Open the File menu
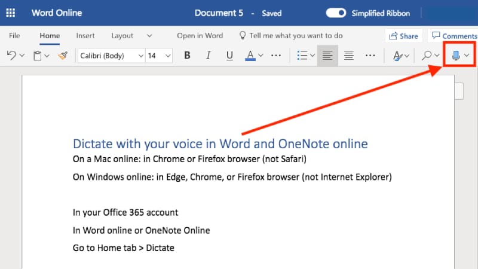This screenshot has width=478, height=269. (14, 36)
